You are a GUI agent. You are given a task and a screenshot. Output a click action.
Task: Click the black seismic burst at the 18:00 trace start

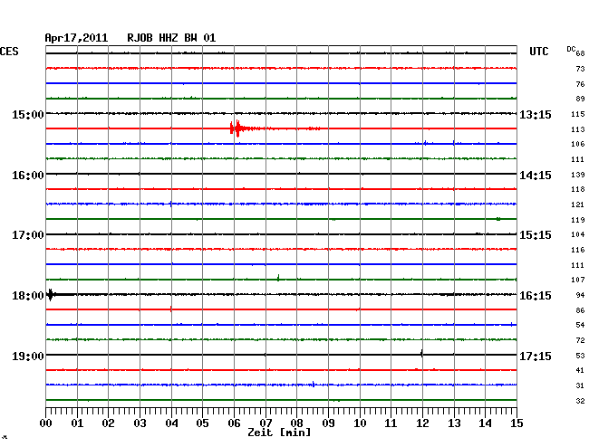pos(51,294)
